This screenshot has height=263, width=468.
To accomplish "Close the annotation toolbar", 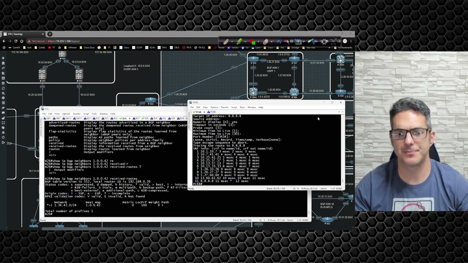I will 336,39.
